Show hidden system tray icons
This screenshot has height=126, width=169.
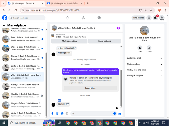click(140, 123)
